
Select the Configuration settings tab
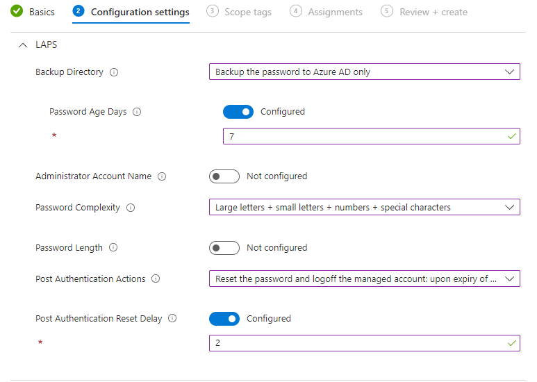coord(140,12)
